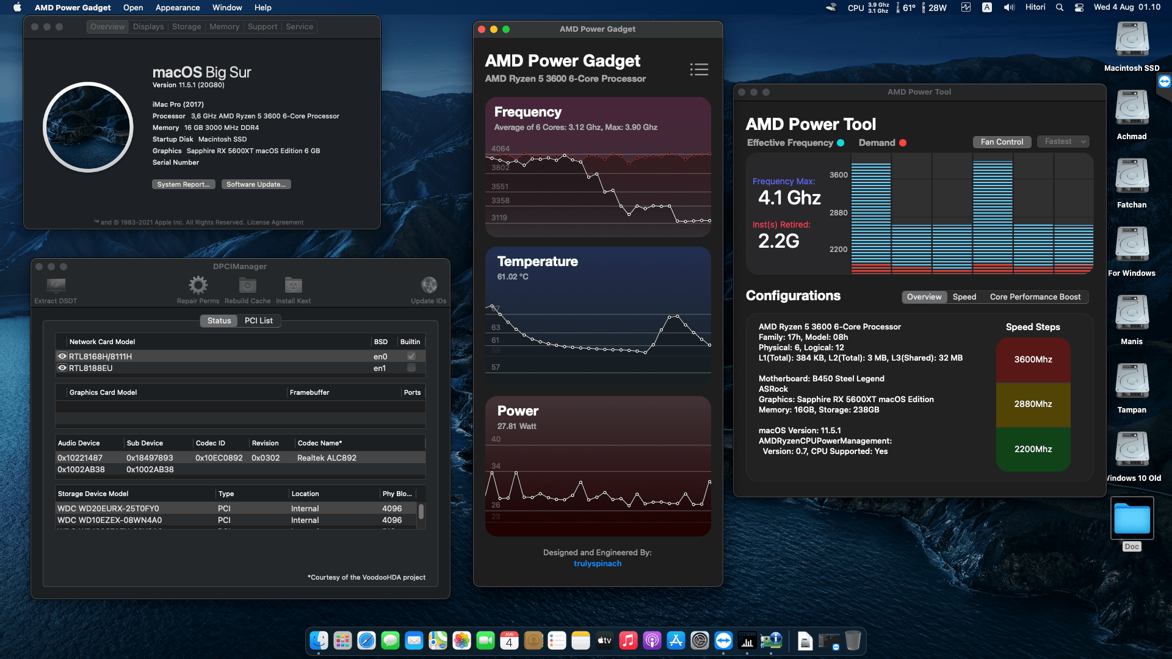Screen dimensions: 1172x659
Task: Toggle Builtin checkbox for RTL8188EU en1
Action: (411, 368)
